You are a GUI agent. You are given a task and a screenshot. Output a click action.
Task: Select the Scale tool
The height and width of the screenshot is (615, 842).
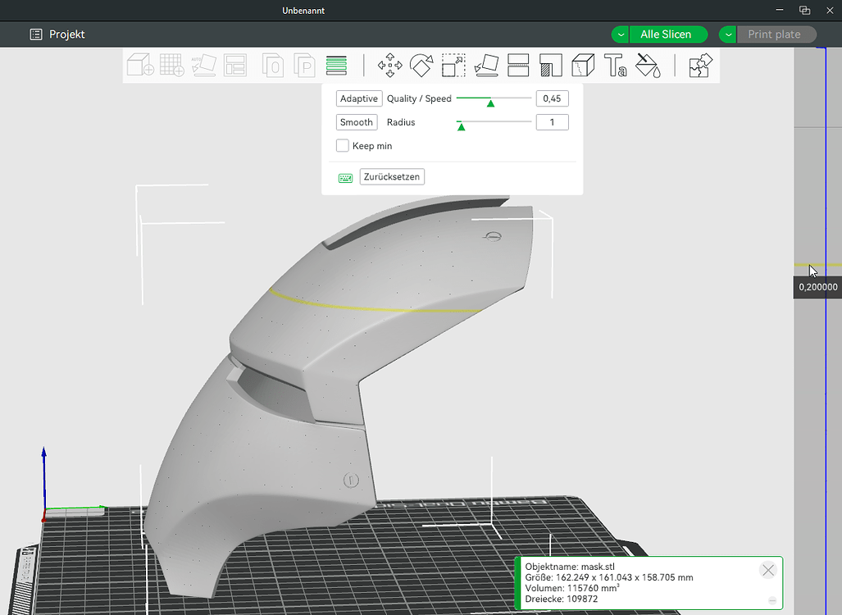453,65
